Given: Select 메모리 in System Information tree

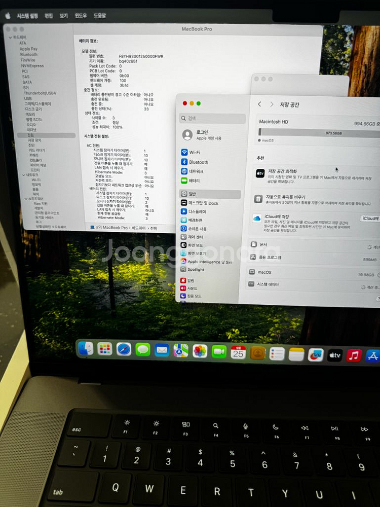Looking at the screenshot, I should click(x=30, y=114).
